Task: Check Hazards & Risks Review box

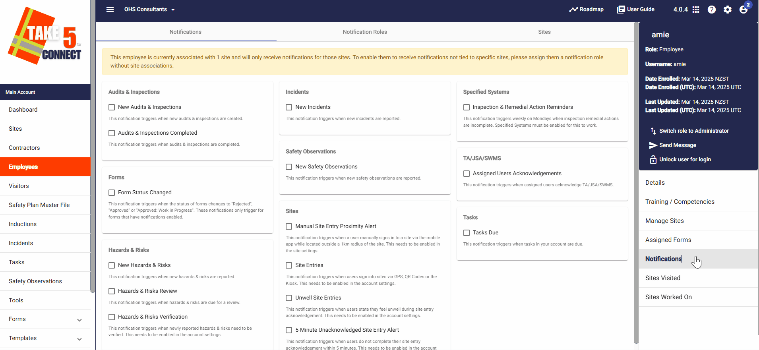Action: tap(112, 291)
